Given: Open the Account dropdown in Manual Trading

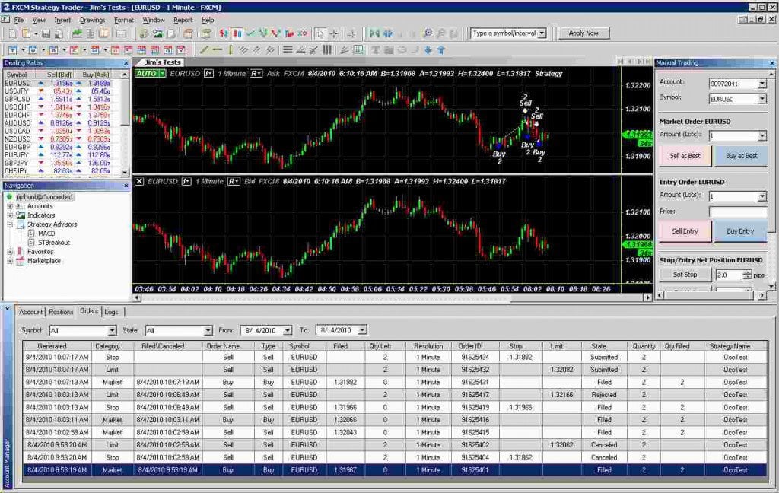Looking at the screenshot, I should 762,84.
